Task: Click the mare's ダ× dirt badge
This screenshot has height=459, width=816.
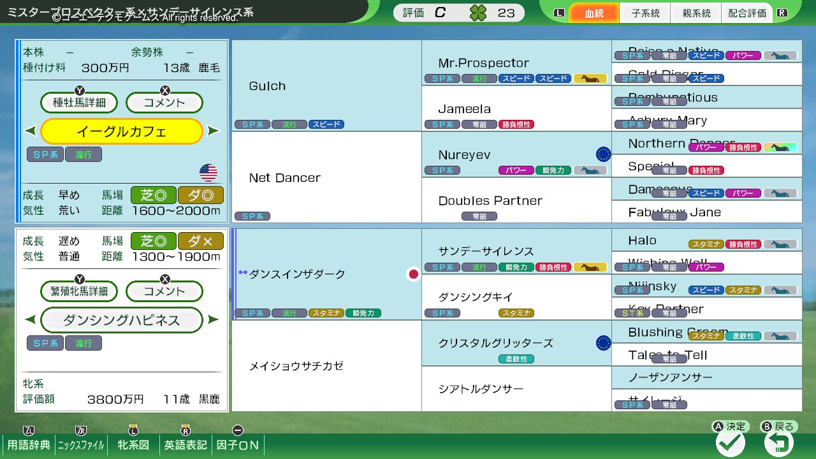Action: [x=201, y=241]
